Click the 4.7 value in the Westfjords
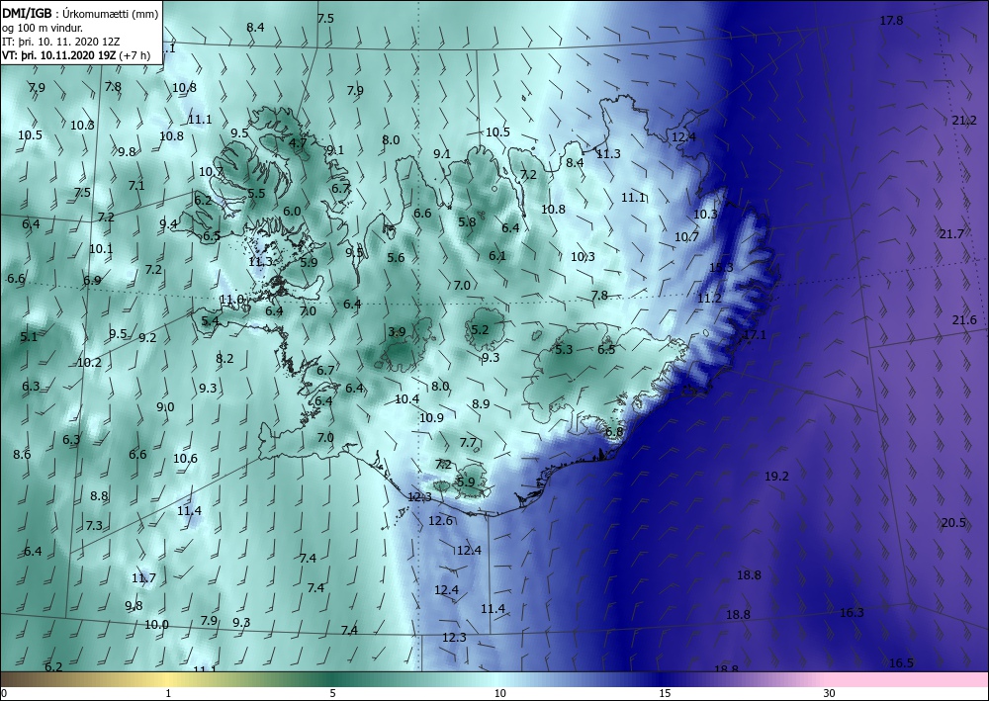This screenshot has height=701, width=989. [x=298, y=142]
